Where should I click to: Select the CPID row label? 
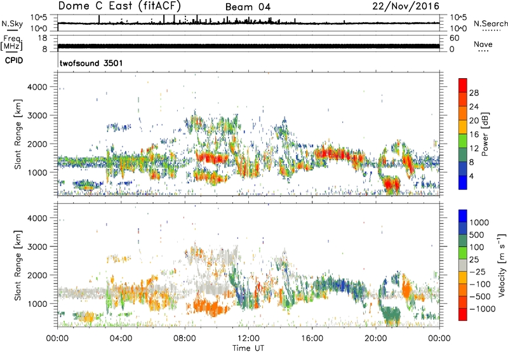pyautogui.click(x=14, y=60)
